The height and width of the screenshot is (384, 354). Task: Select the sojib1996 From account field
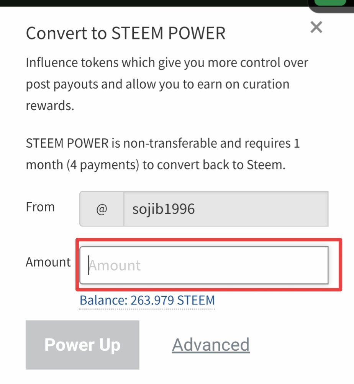coord(226,209)
